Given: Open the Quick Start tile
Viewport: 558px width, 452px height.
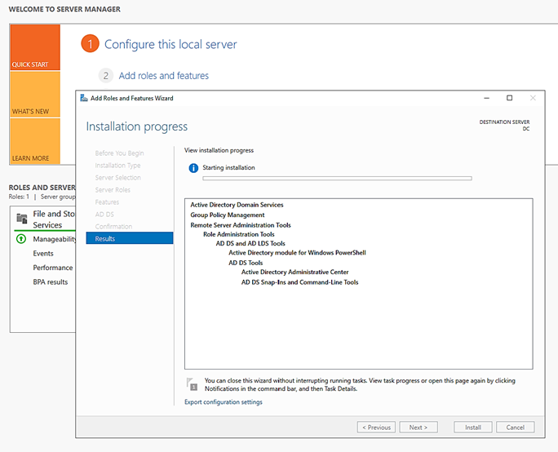Looking at the screenshot, I should pyautogui.click(x=34, y=47).
